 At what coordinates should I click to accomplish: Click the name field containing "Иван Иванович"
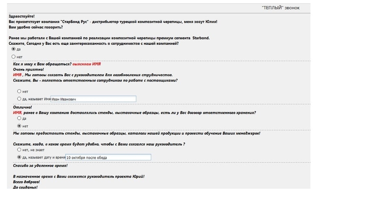point(94,99)
